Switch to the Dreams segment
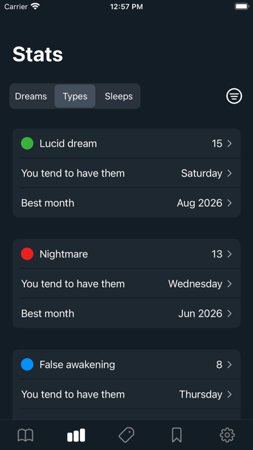Screen dimensions: 253x450 [31, 96]
